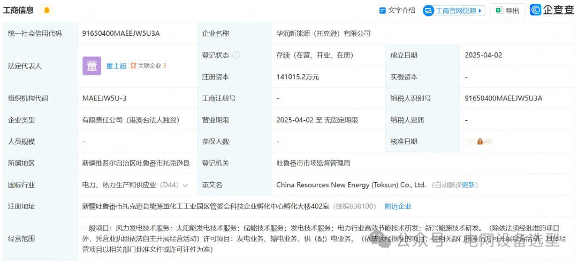Click the orange bell alert icon
This screenshot has height=263, width=578.
click(47, 10)
